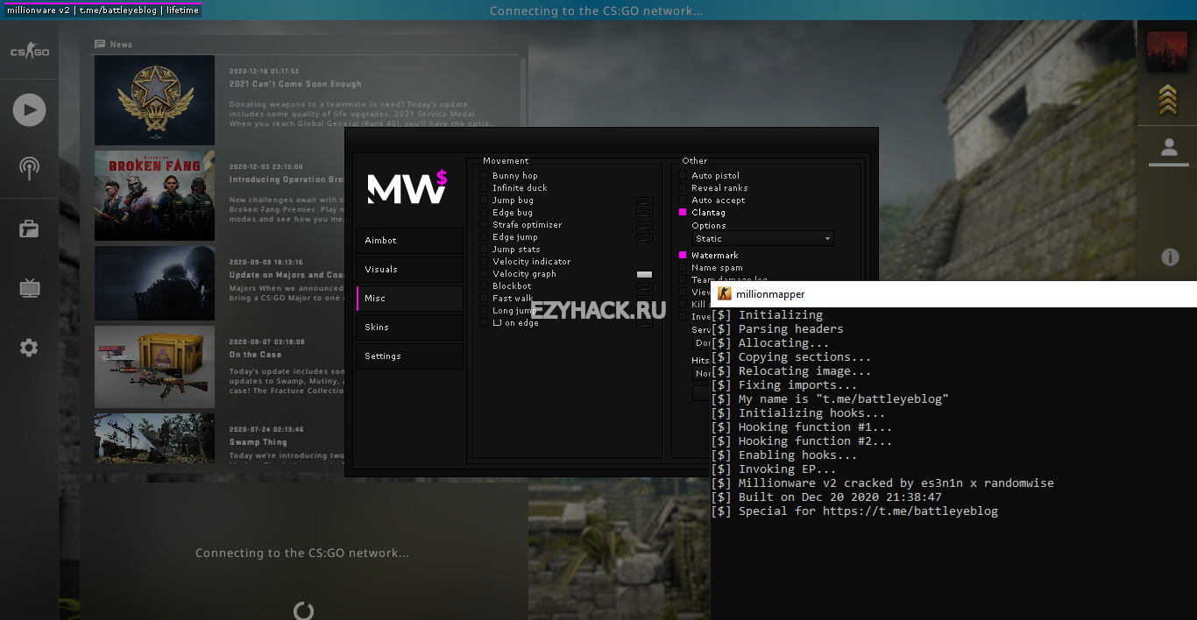Tick the Name spam checkbox
This screenshot has width=1197, height=620.
(x=683, y=268)
